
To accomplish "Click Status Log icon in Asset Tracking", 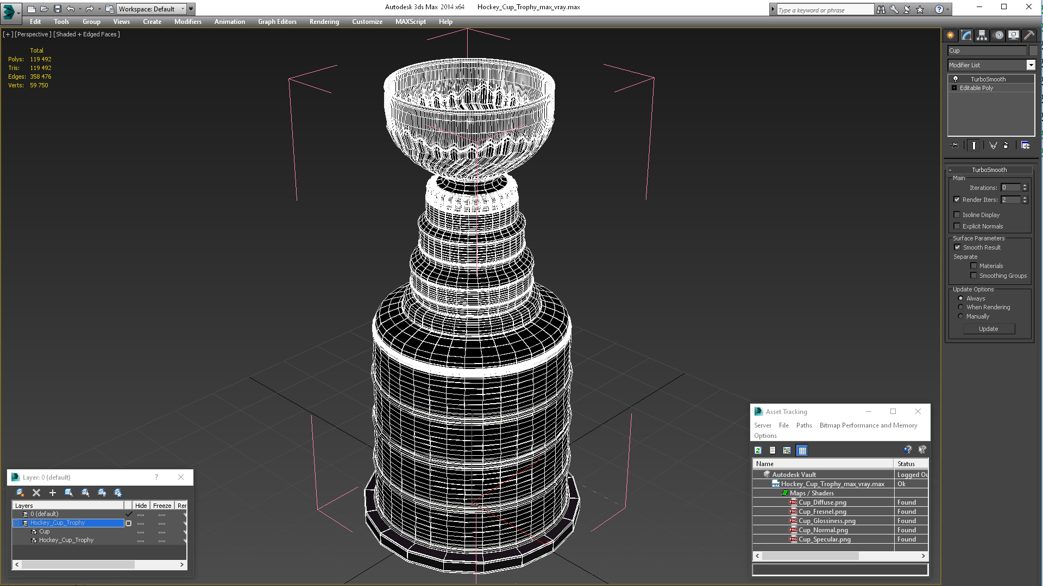I will click(772, 450).
